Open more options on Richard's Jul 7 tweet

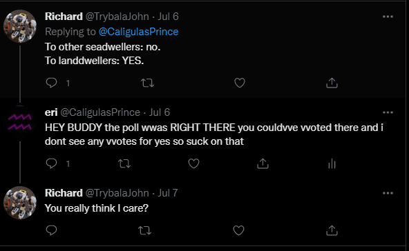[388, 193]
